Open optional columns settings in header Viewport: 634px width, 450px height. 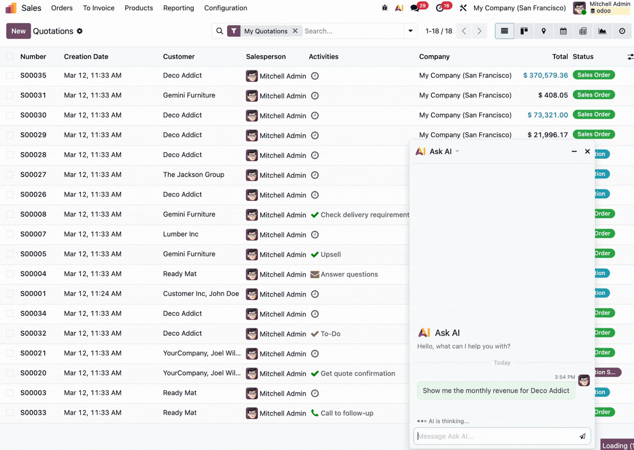coord(630,57)
